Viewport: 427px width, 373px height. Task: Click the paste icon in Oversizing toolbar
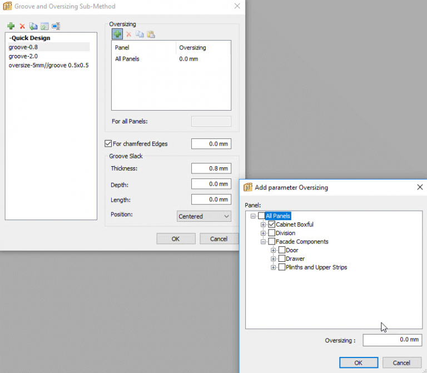151,34
